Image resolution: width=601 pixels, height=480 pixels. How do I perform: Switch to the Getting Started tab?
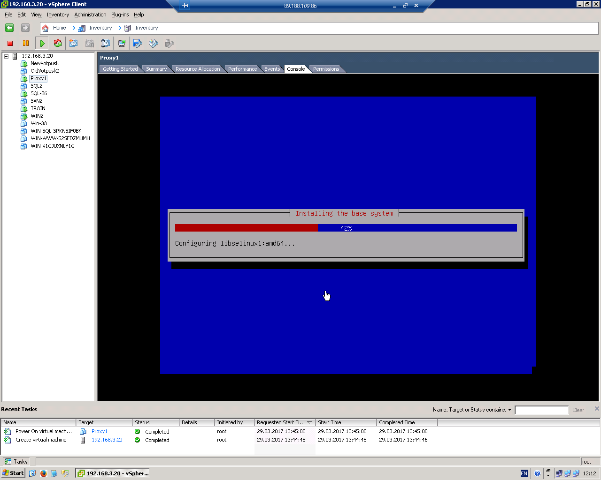click(120, 69)
